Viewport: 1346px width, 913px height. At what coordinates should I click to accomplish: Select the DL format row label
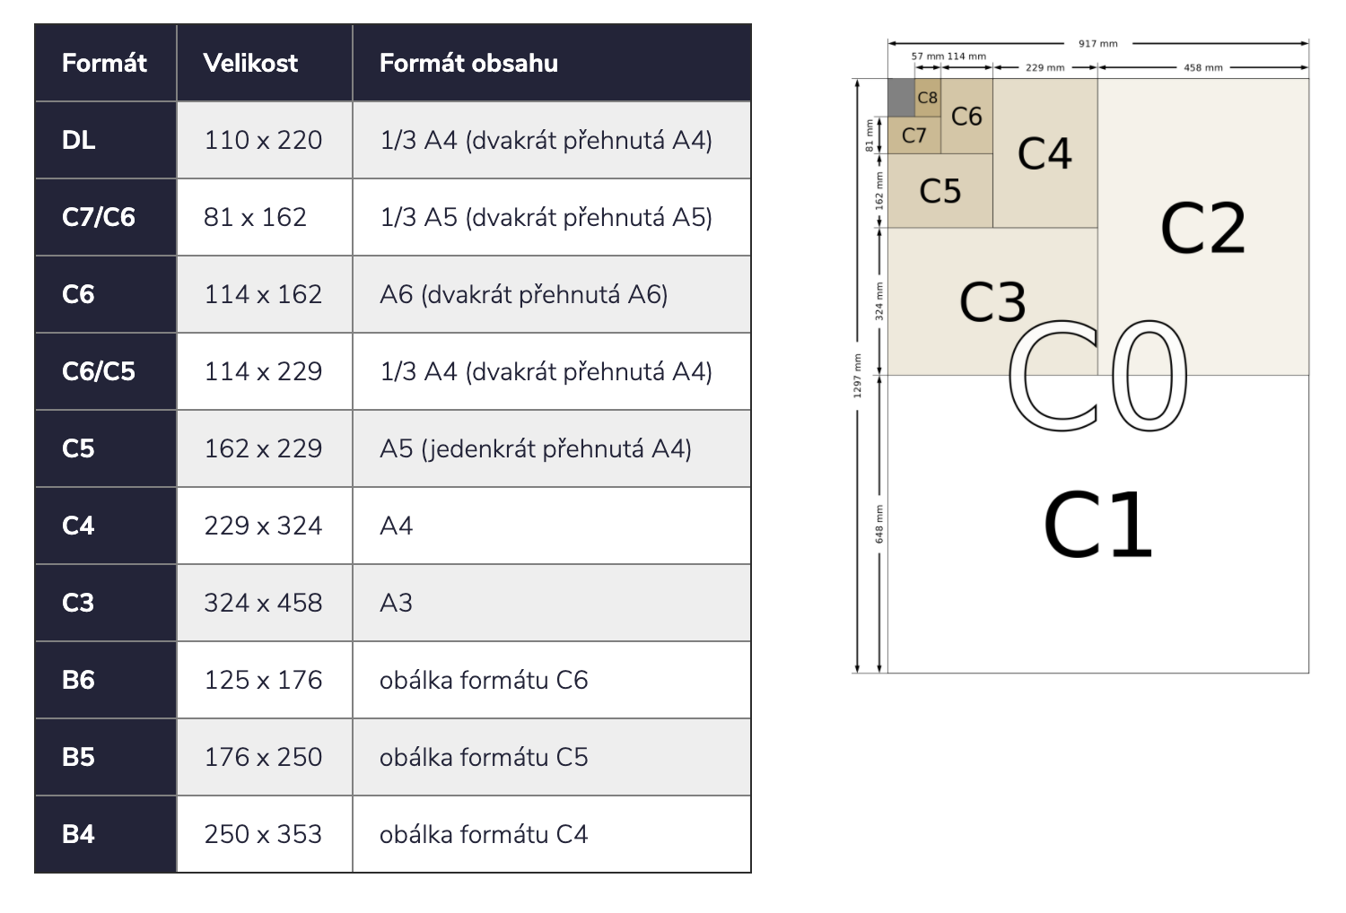[x=79, y=140]
